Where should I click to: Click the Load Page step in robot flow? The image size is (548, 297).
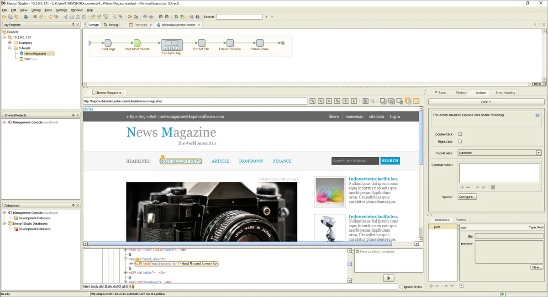tap(108, 43)
